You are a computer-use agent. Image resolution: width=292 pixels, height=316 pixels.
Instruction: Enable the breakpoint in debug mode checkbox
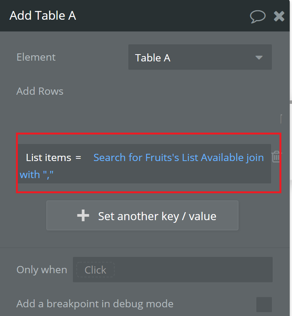264,304
